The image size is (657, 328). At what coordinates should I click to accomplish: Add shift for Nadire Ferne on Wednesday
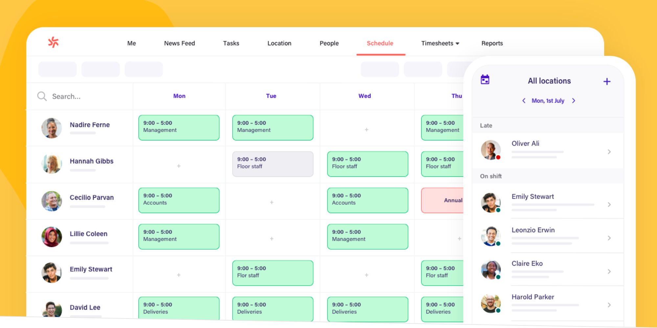tap(367, 130)
